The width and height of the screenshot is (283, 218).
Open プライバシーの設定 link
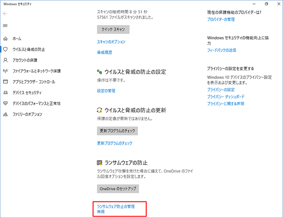click(221, 89)
